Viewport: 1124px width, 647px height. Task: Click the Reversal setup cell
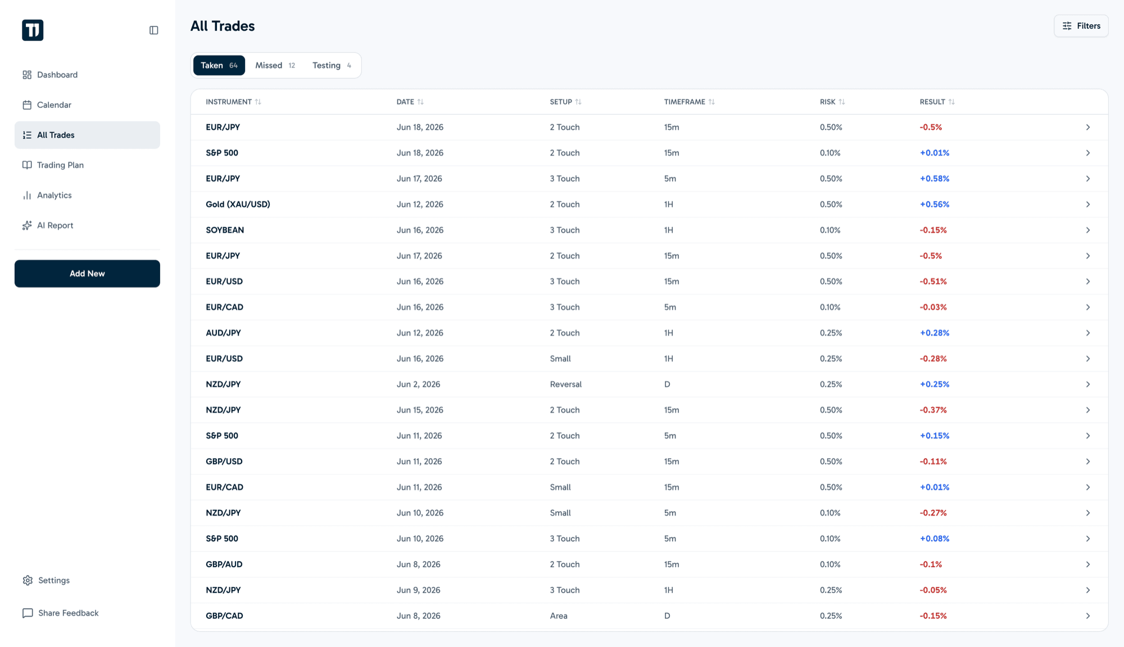tap(565, 384)
